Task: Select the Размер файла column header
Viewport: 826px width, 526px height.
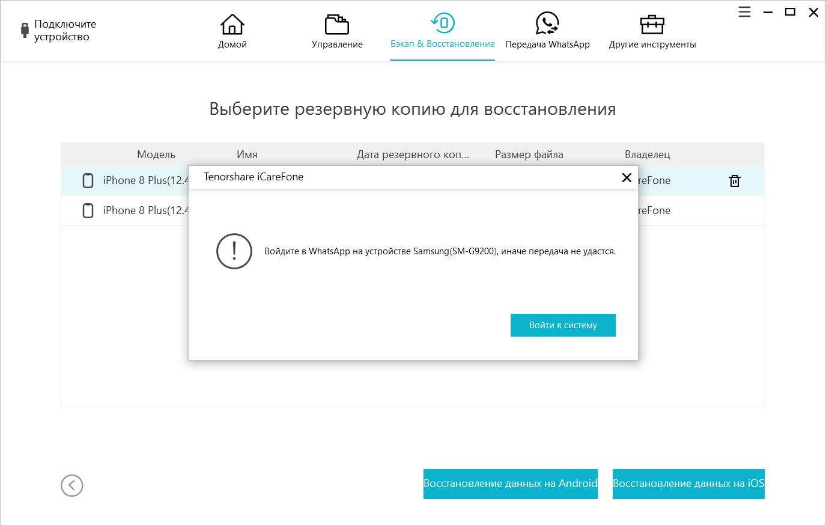Action: (529, 154)
